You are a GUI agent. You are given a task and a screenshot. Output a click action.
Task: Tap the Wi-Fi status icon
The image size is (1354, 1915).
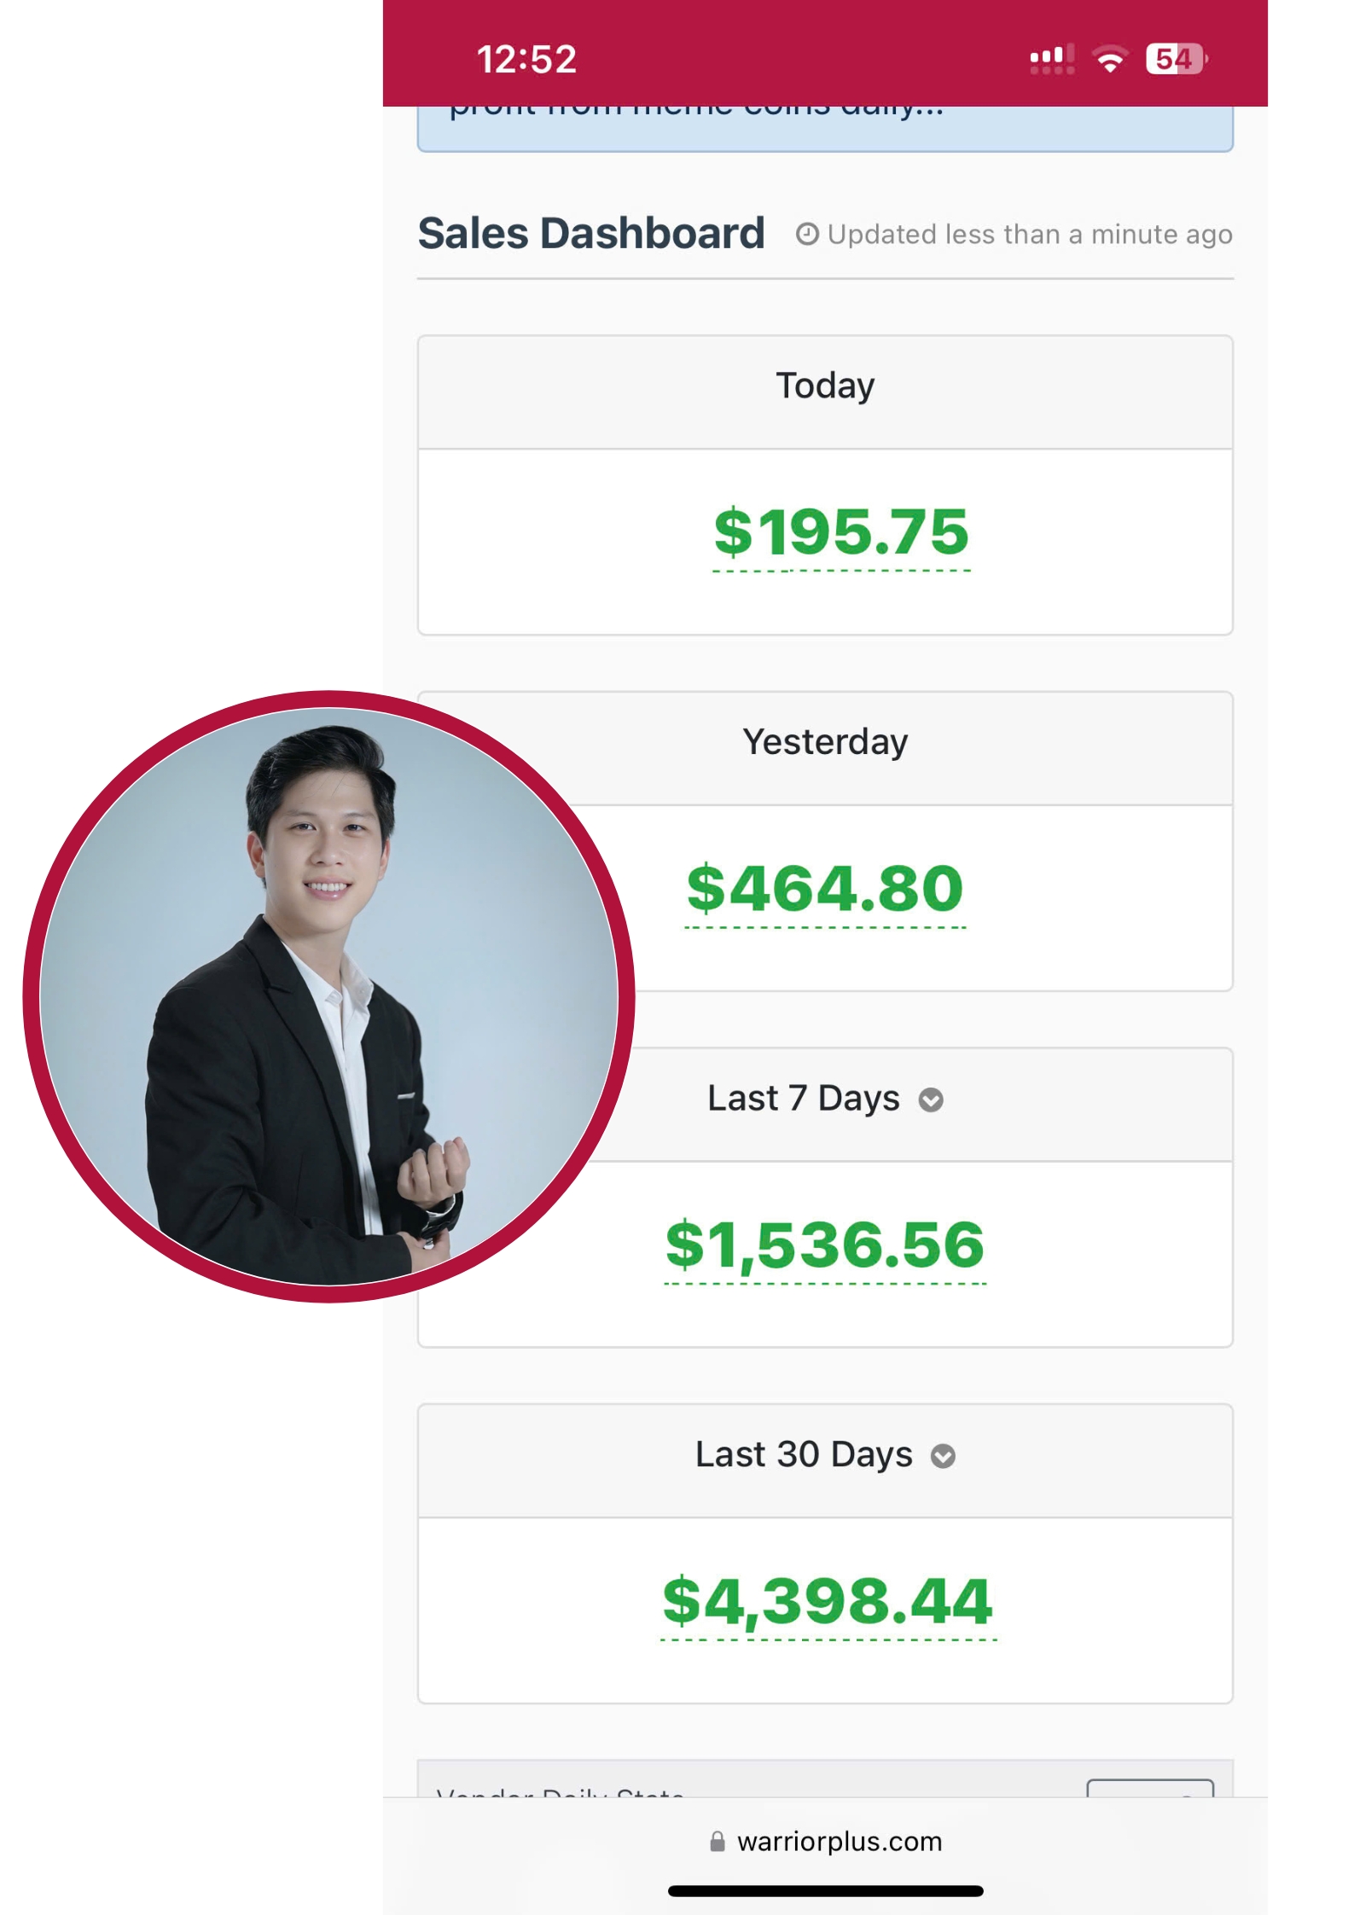click(x=1110, y=60)
